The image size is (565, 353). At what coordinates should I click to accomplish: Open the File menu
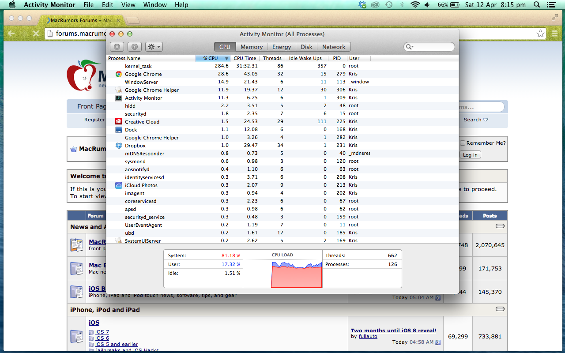click(x=89, y=5)
